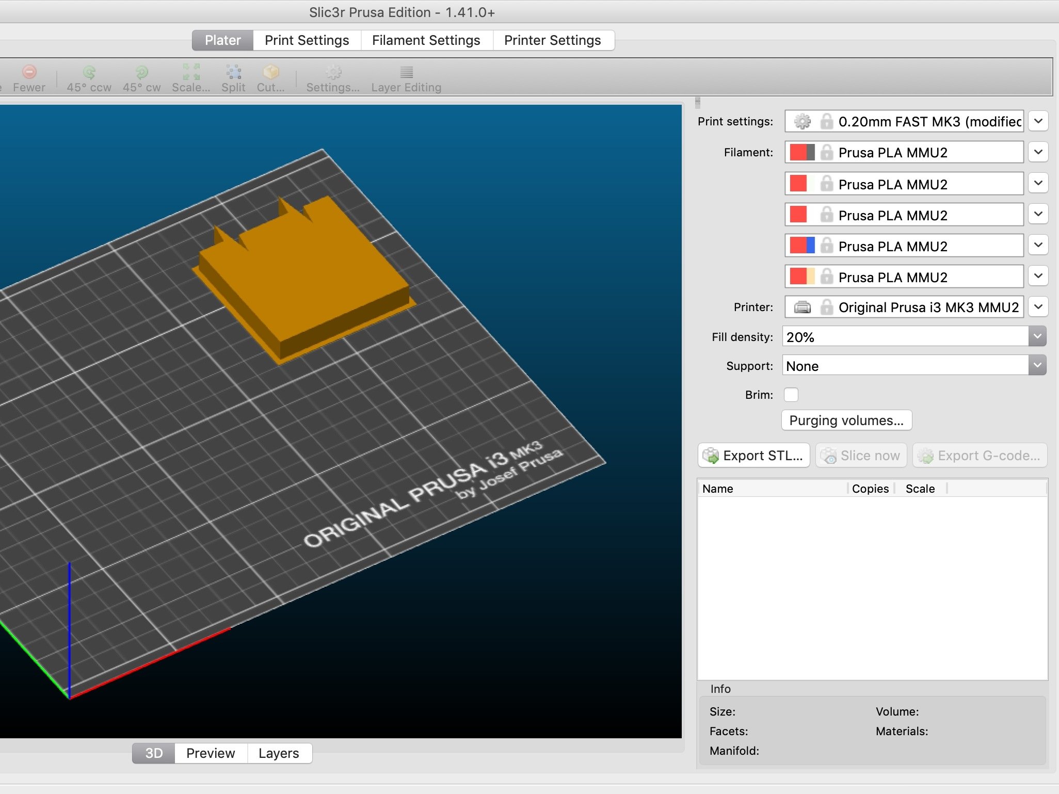Open the Fill density 20% dropdown
1059x794 pixels.
[x=1037, y=336]
